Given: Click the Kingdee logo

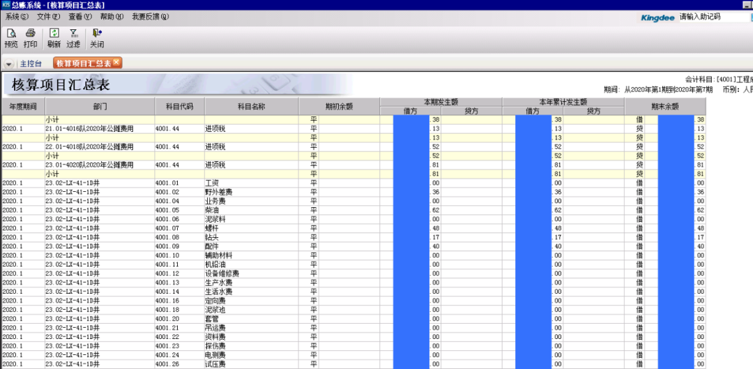Looking at the screenshot, I should pyautogui.click(x=658, y=17).
